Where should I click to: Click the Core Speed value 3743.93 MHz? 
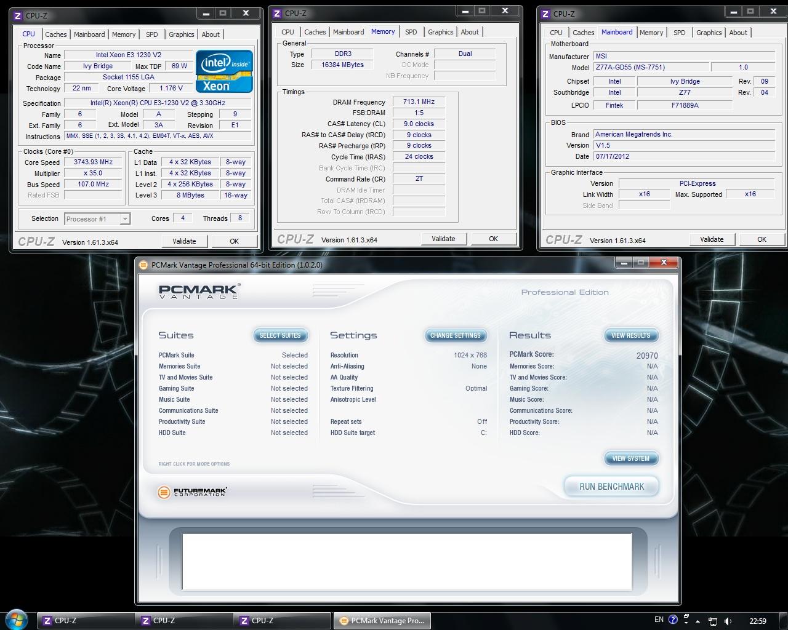point(93,162)
